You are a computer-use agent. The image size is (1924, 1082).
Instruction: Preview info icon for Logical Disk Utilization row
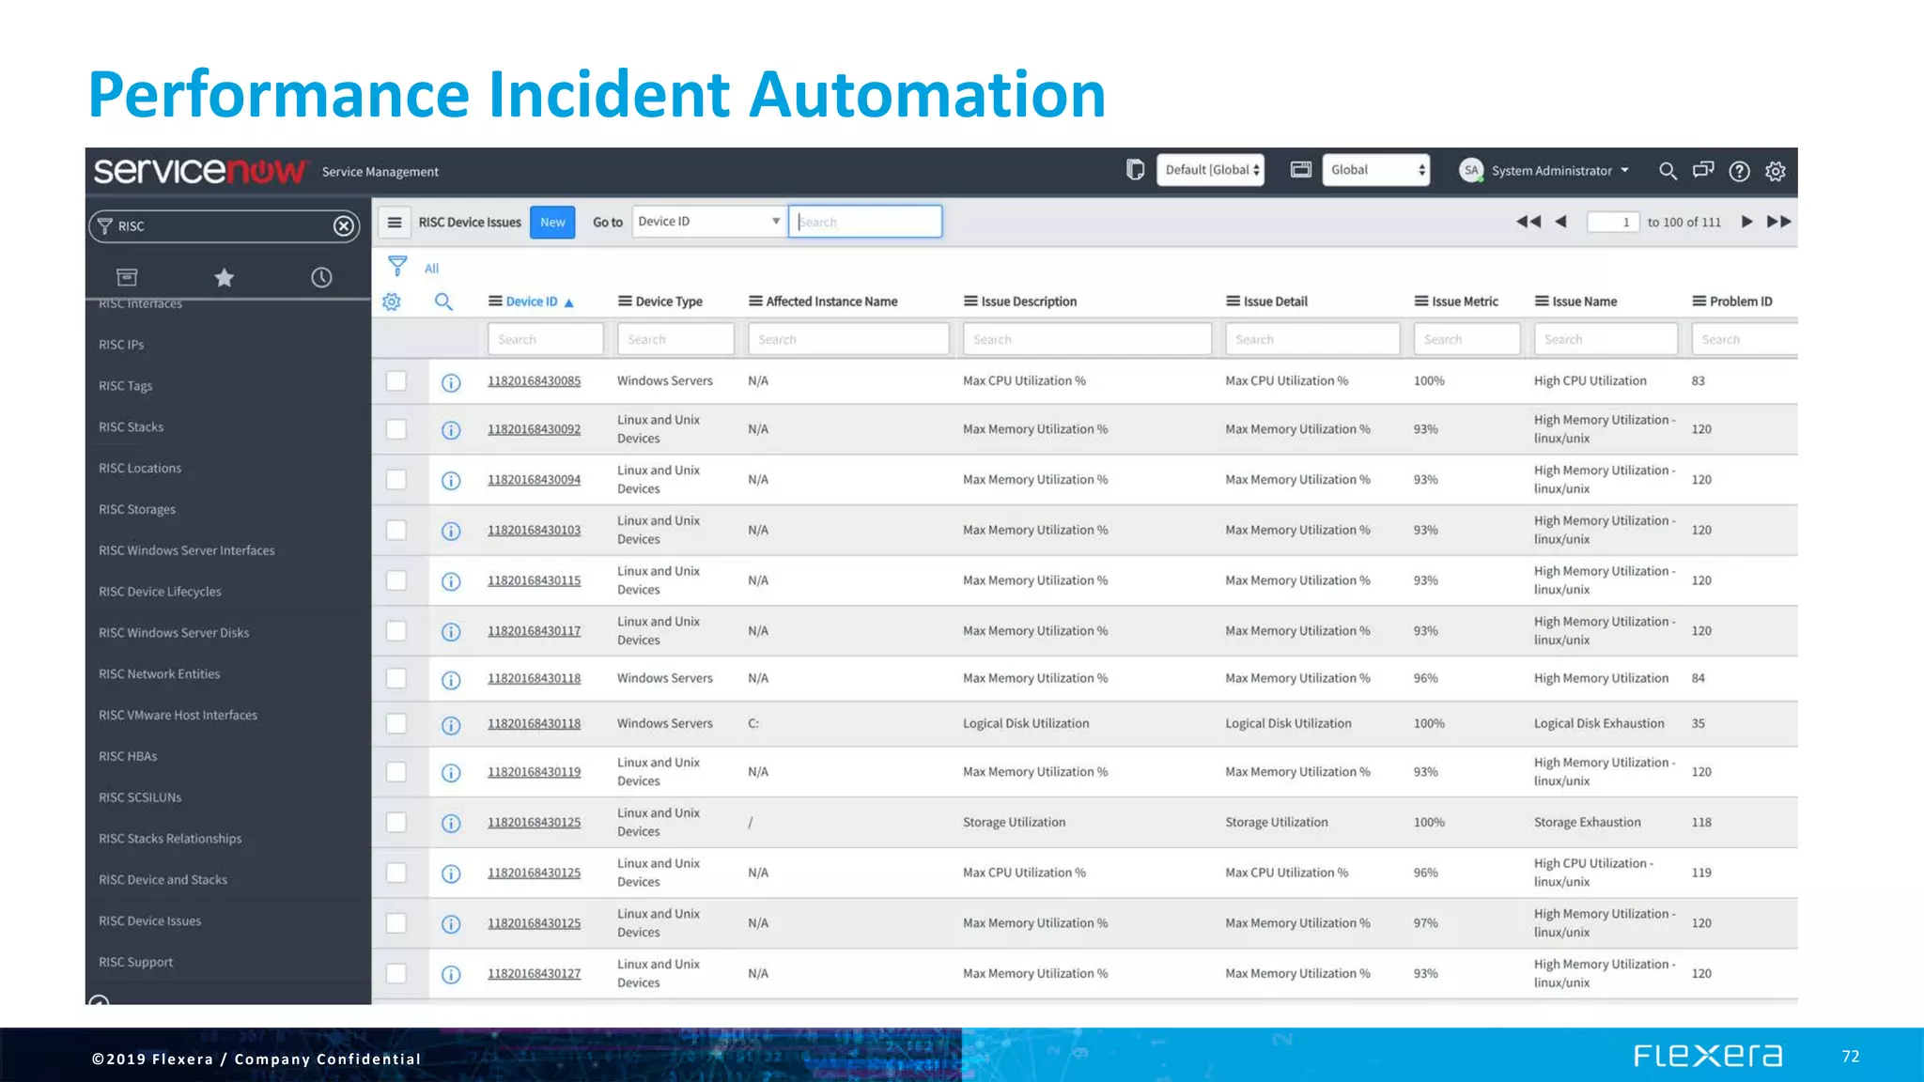click(451, 725)
